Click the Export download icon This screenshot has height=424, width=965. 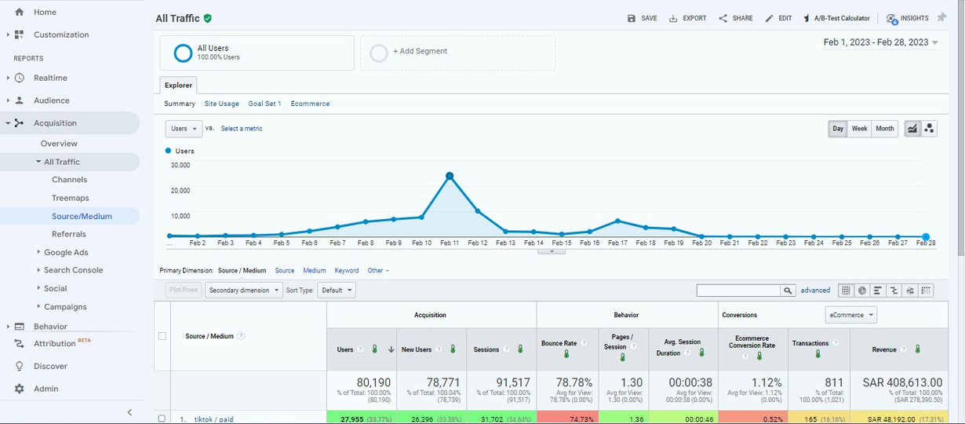pos(673,18)
